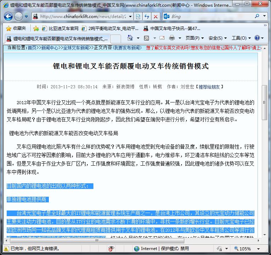271x255 pixels.
Task: Click the Read Mail icon
Action: (162, 38)
